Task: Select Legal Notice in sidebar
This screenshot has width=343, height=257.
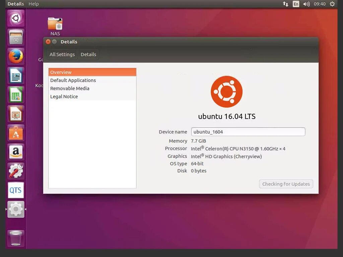Action: pyautogui.click(x=92, y=96)
